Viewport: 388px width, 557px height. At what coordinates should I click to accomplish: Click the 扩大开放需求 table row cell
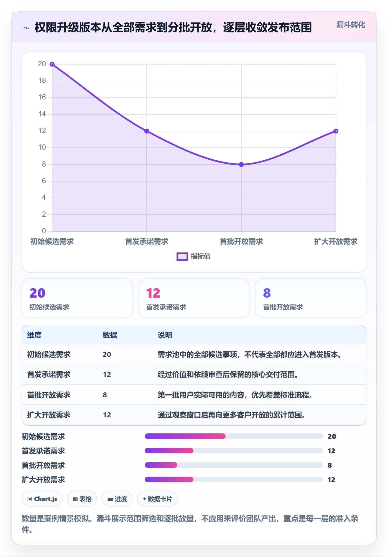(49, 415)
